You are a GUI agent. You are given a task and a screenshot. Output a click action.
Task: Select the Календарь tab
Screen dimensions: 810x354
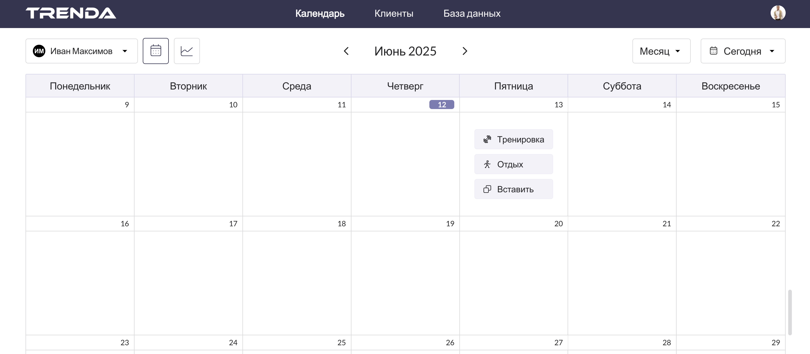point(320,13)
